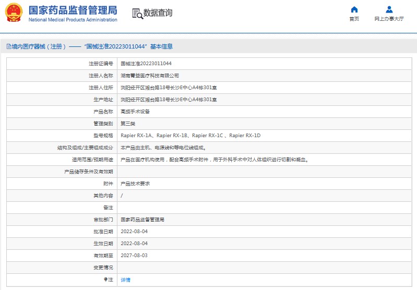Click the 网上办事大厅 label
Viewport: 417px width, 290px height.
coord(389,19)
